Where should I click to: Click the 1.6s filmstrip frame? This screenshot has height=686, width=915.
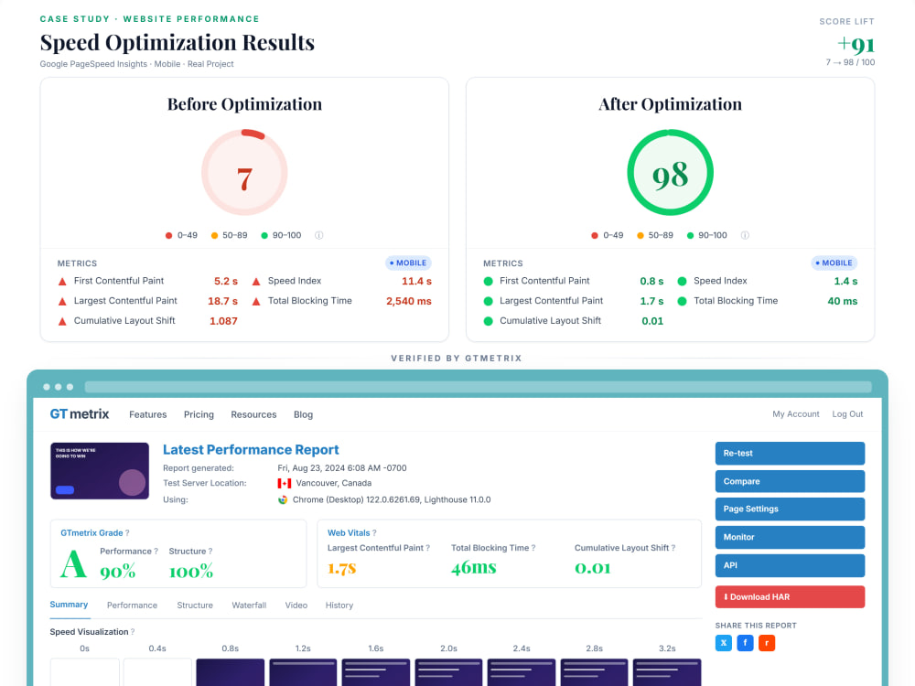(376, 672)
